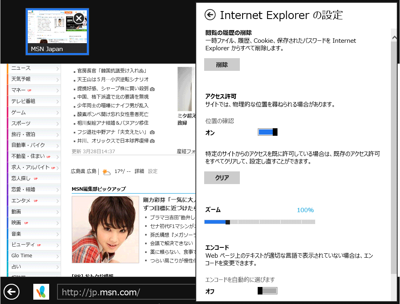The image size is (400, 304).
Task: Click the weather icon beside 広島
Action: [x=106, y=172]
